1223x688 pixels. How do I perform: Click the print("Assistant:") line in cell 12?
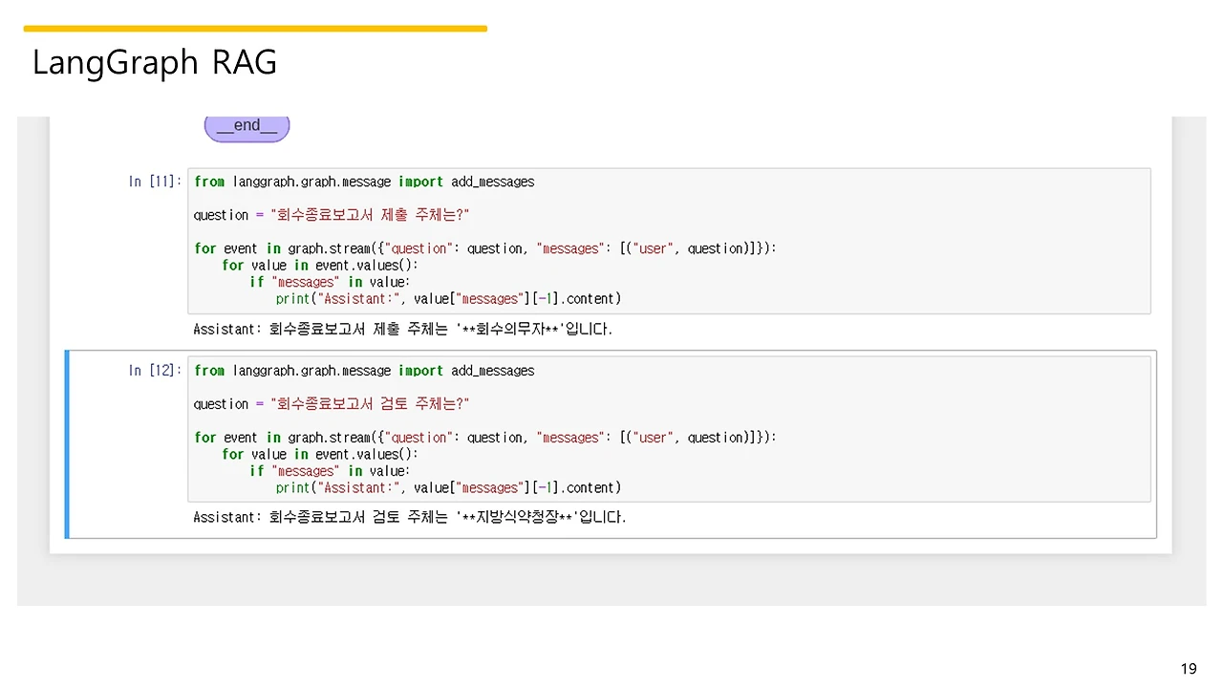click(448, 488)
